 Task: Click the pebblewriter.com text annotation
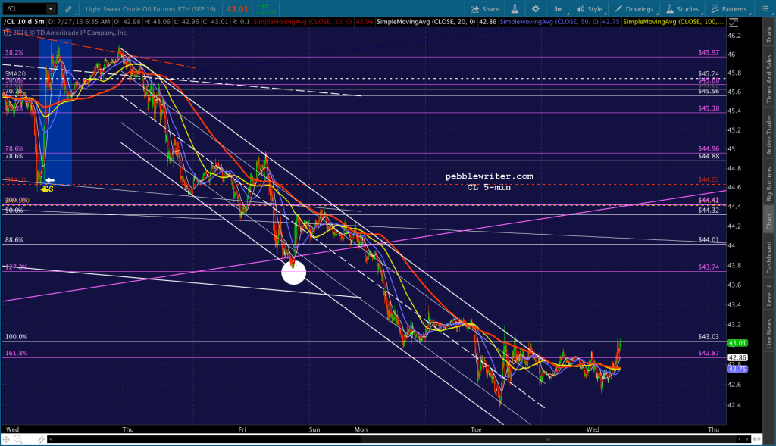click(489, 176)
